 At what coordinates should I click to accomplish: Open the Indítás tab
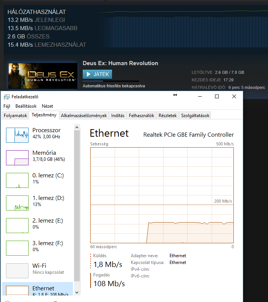(x=118, y=116)
